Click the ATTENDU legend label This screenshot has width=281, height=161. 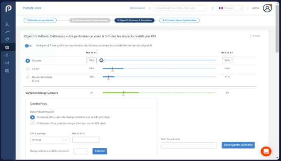pos(256,36)
